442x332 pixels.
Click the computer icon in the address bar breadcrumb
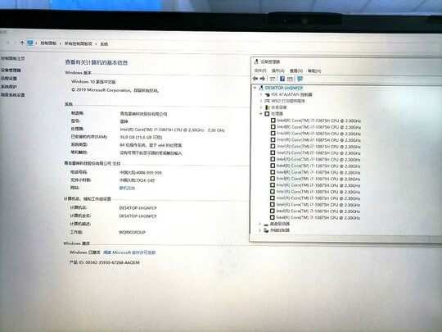pos(30,43)
